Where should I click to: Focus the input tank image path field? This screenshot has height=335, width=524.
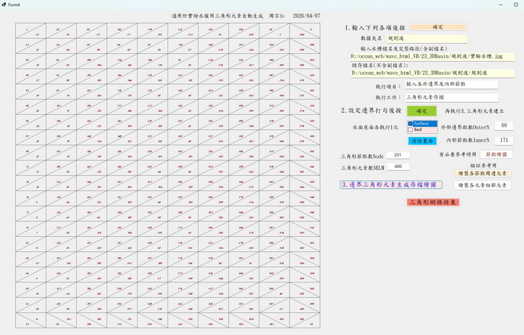click(432, 56)
